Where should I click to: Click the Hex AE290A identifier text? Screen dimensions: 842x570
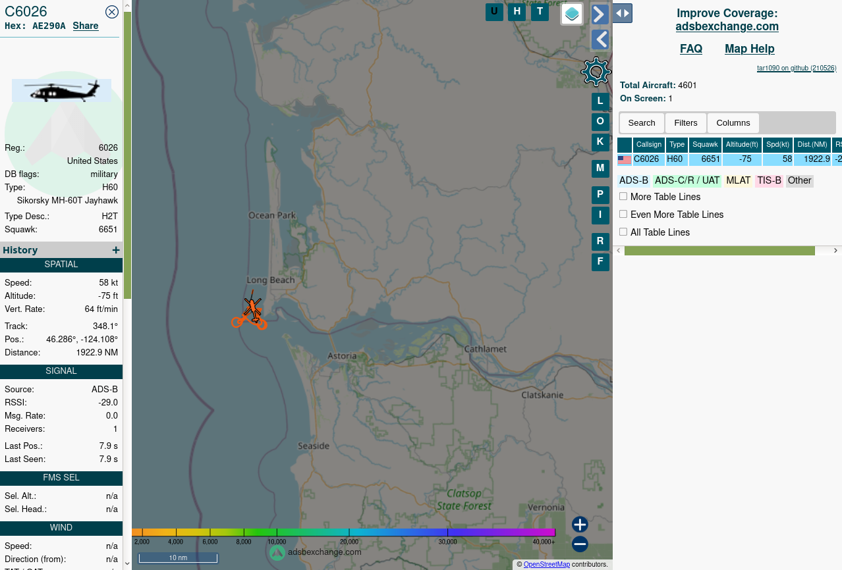pyautogui.click(x=35, y=26)
